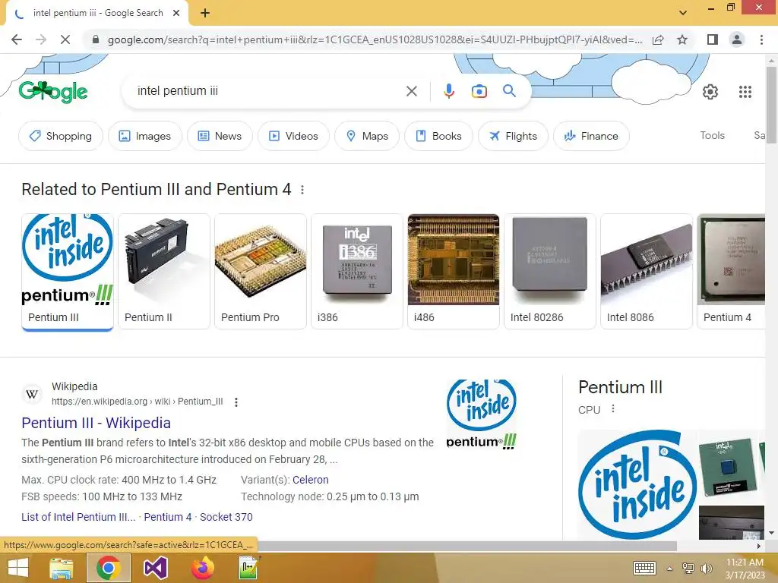778x583 pixels.
Task: Switch to Maps results
Action: [x=367, y=136]
